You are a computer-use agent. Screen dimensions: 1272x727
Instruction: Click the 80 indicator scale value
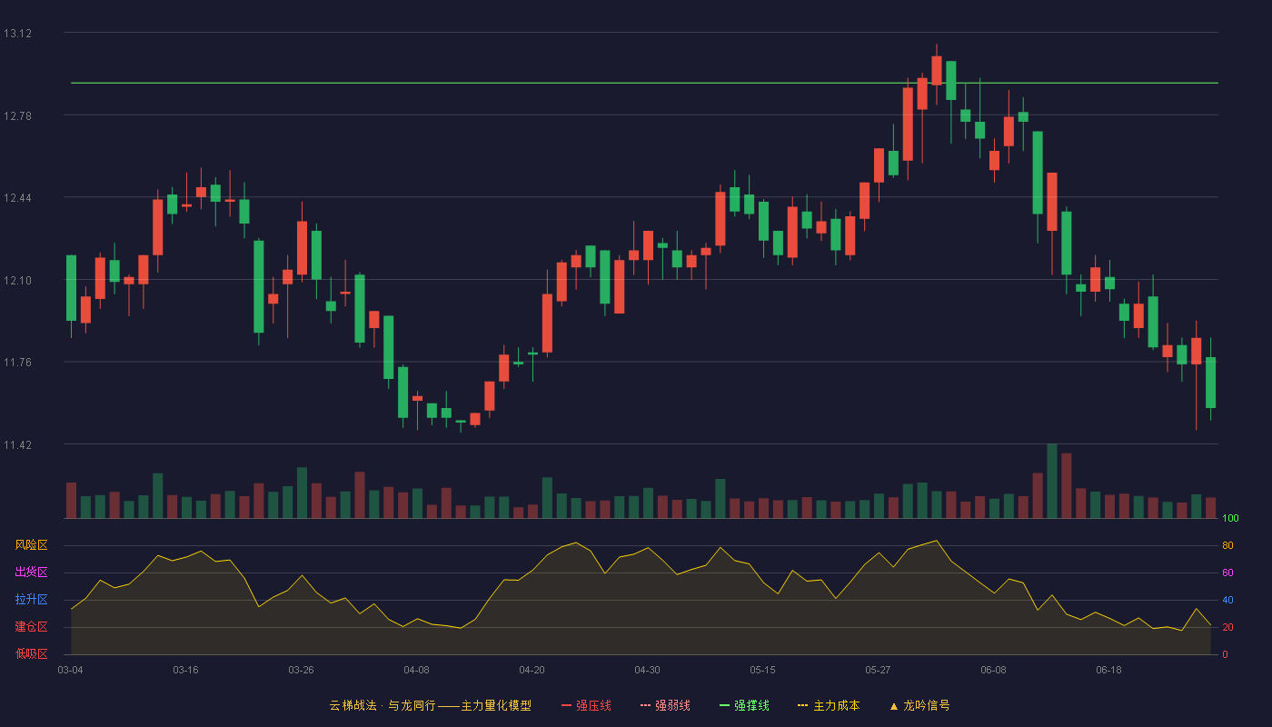pos(1227,546)
